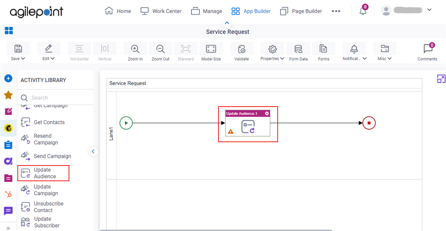The height and width of the screenshot is (231, 446).
Task: Click the Save toolbar icon
Action: pos(18,49)
